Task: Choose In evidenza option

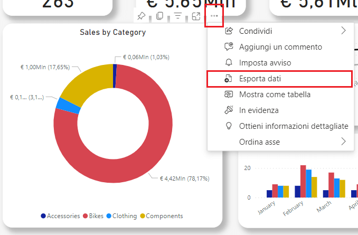Action: pos(280,110)
